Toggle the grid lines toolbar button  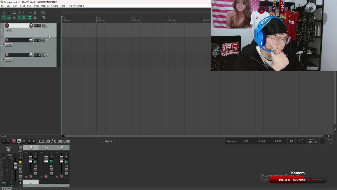pos(25,17)
